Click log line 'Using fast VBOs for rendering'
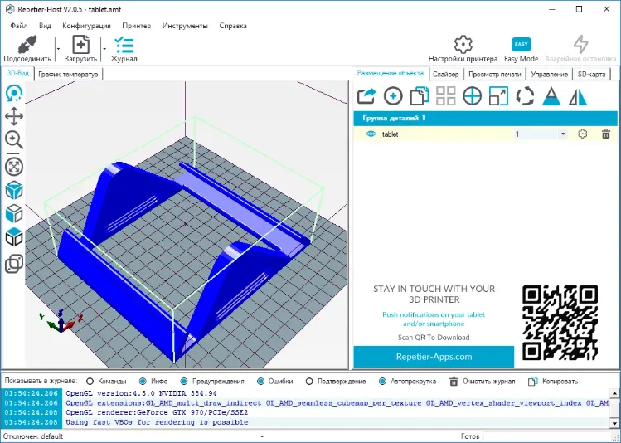The width and height of the screenshot is (621, 443). (157, 422)
